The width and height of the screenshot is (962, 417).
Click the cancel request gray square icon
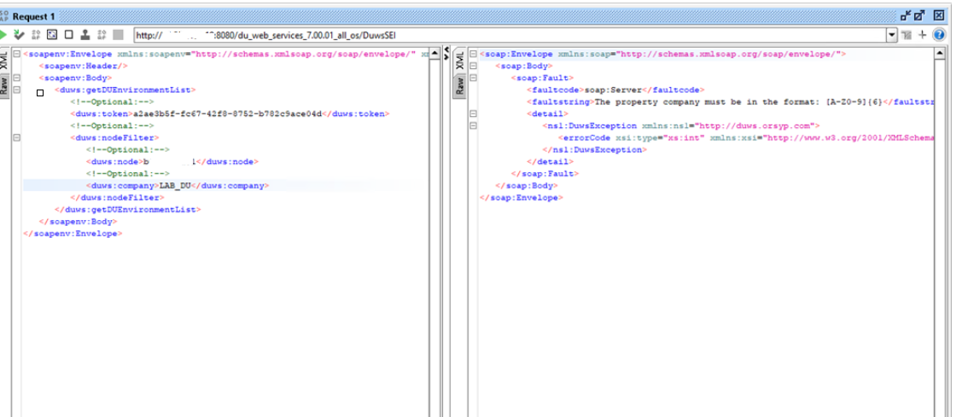pos(118,35)
